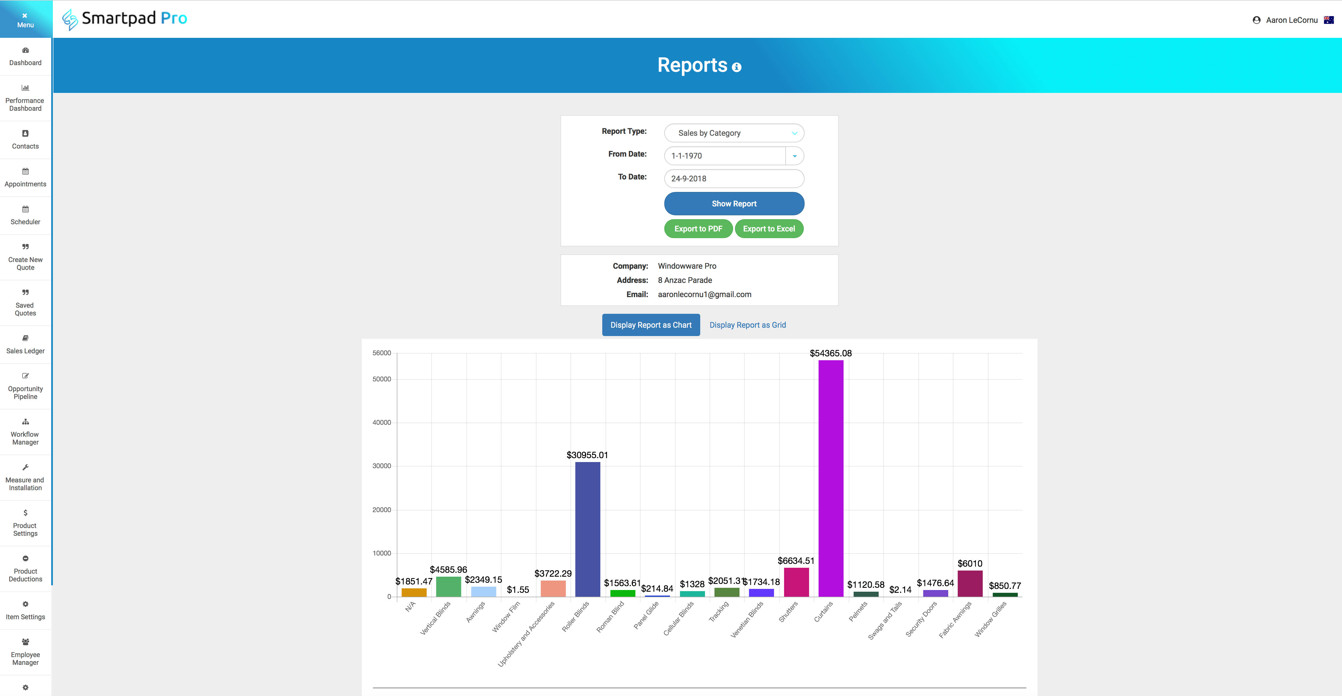
Task: Click the To Date input field
Action: point(734,179)
